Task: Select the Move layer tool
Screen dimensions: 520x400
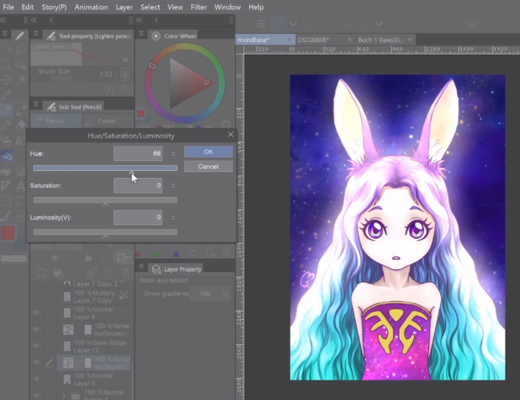Action: [6, 80]
